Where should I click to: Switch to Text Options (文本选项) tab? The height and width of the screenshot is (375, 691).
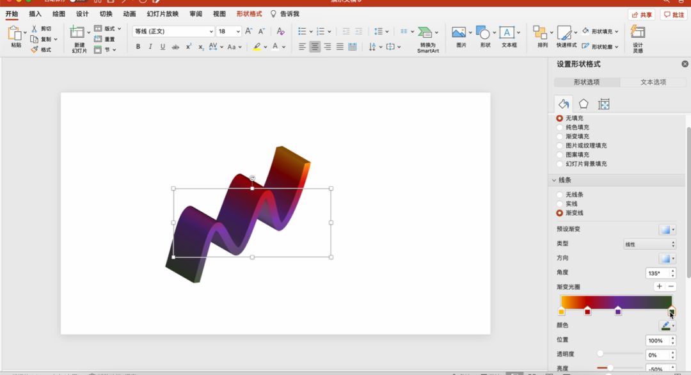pos(653,82)
